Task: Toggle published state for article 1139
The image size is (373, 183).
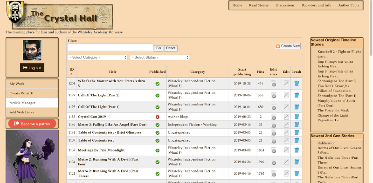Action: coord(157,141)
